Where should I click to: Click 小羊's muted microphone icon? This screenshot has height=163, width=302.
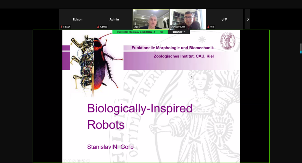208,27
